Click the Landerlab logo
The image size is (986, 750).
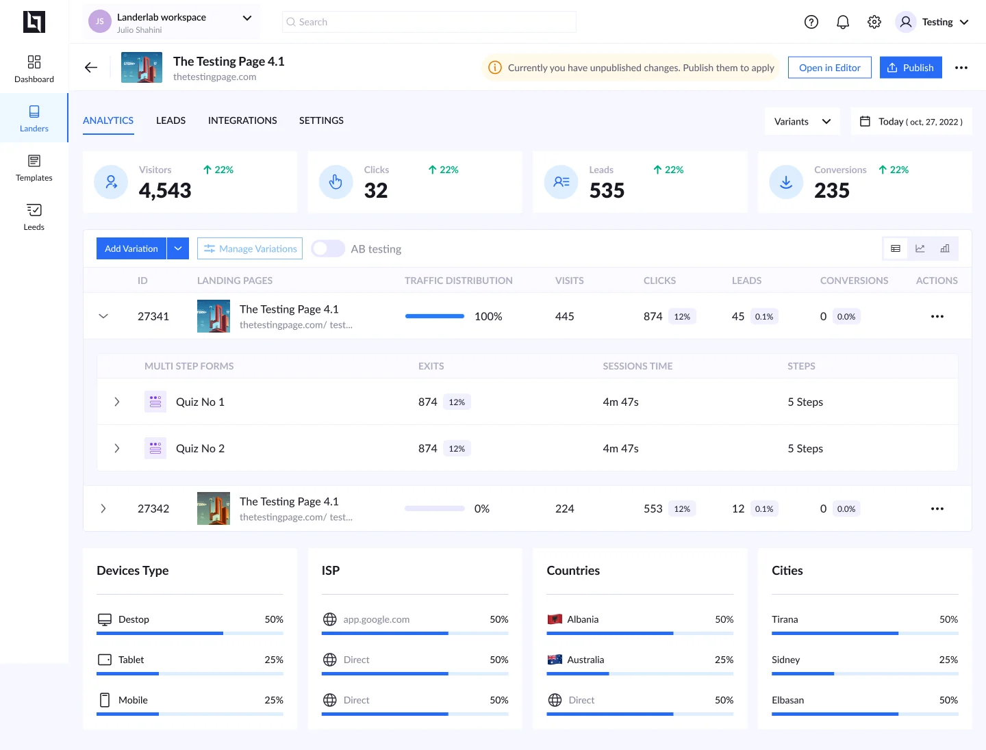(x=34, y=22)
